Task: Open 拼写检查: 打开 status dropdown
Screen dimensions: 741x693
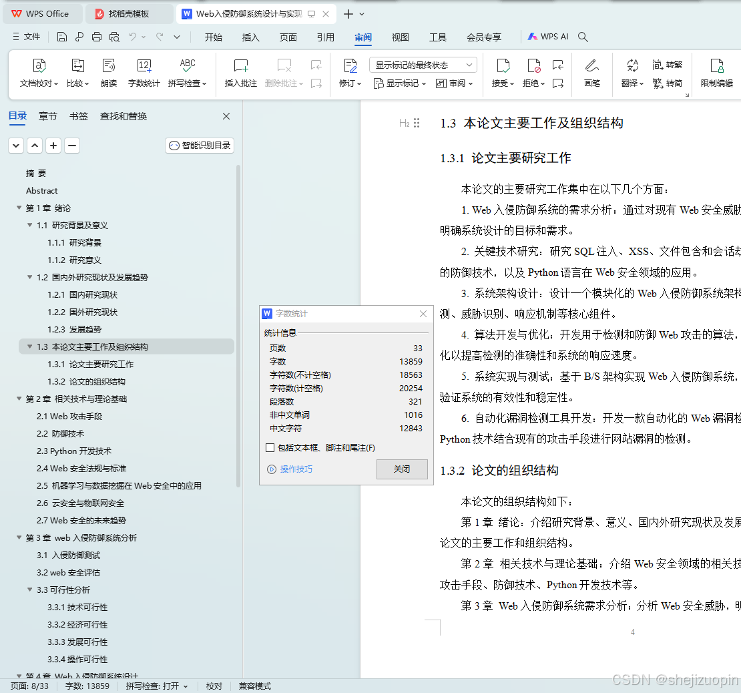Action: pyautogui.click(x=157, y=686)
